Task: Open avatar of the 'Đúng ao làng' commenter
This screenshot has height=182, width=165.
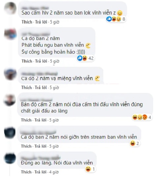Action: tap(10, 158)
